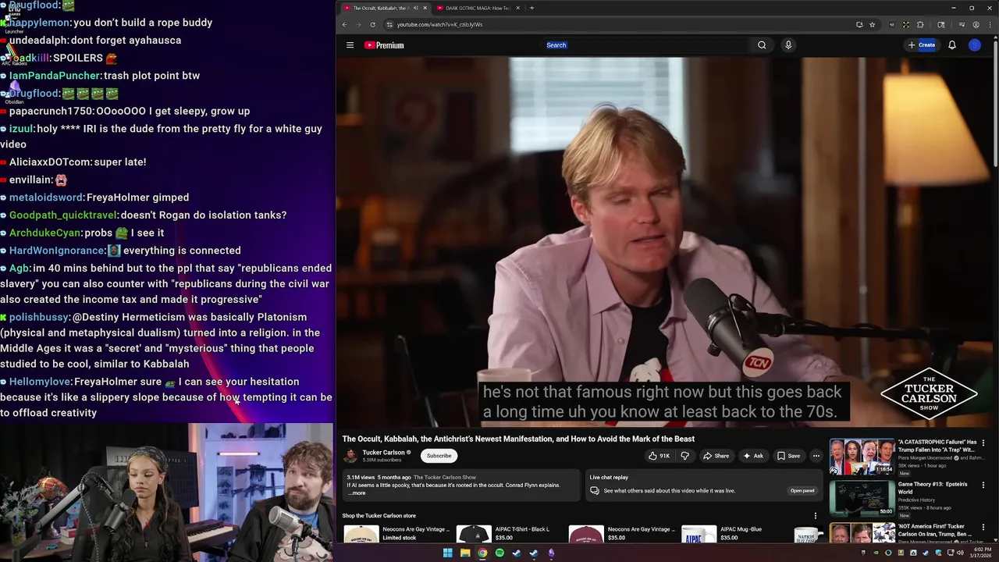999x562 pixels.
Task: Start voice search with microphone icon
Action: pyautogui.click(x=788, y=45)
